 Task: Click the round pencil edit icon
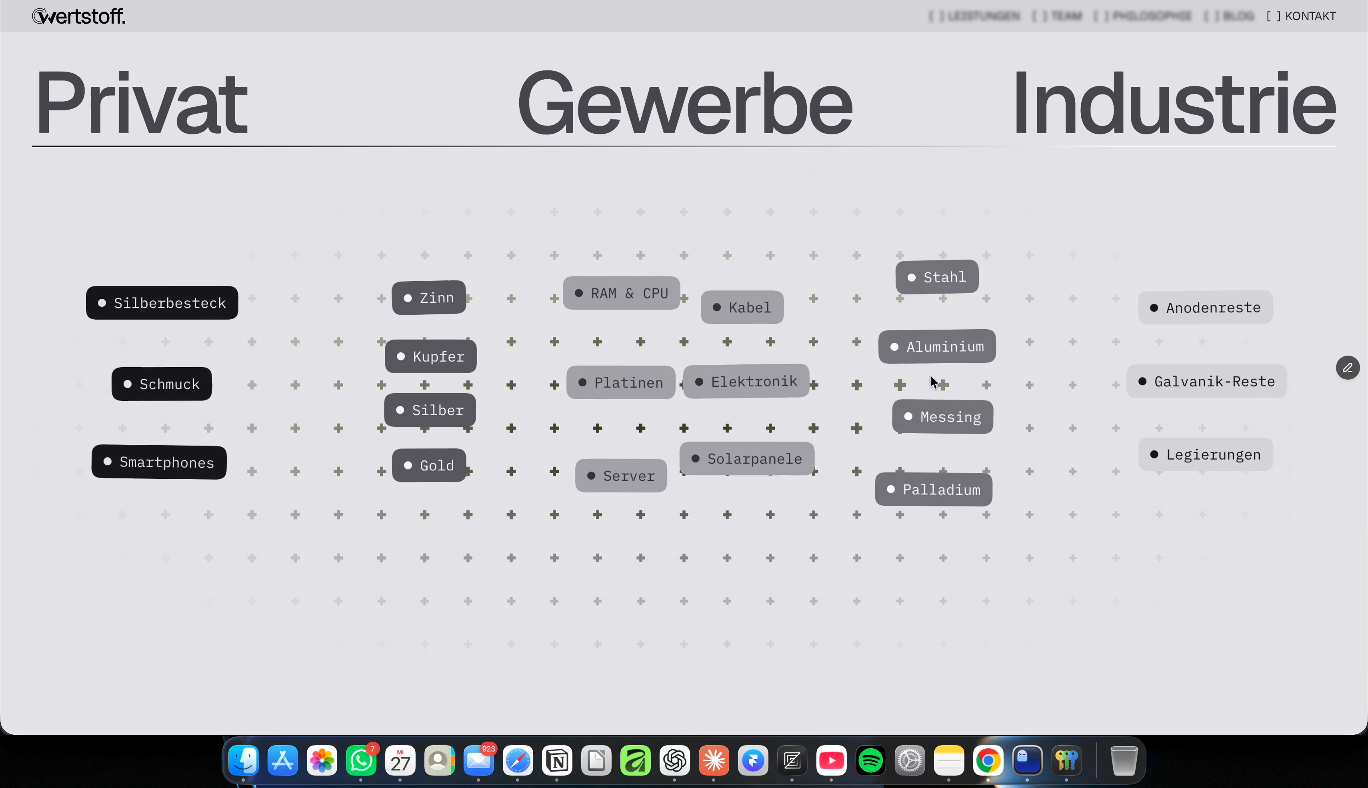[1348, 368]
